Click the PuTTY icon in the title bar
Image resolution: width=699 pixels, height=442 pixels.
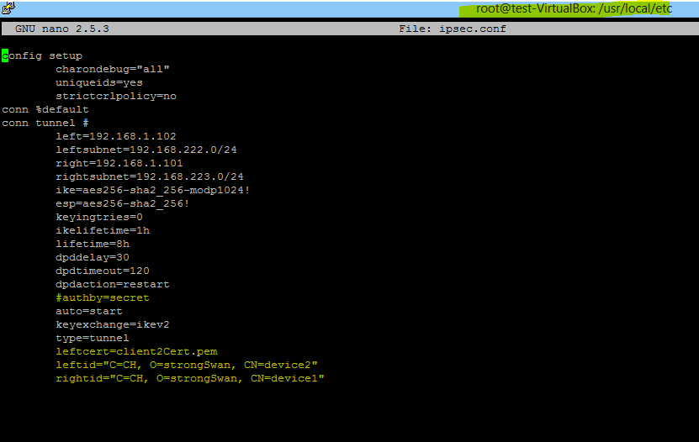pos(8,8)
